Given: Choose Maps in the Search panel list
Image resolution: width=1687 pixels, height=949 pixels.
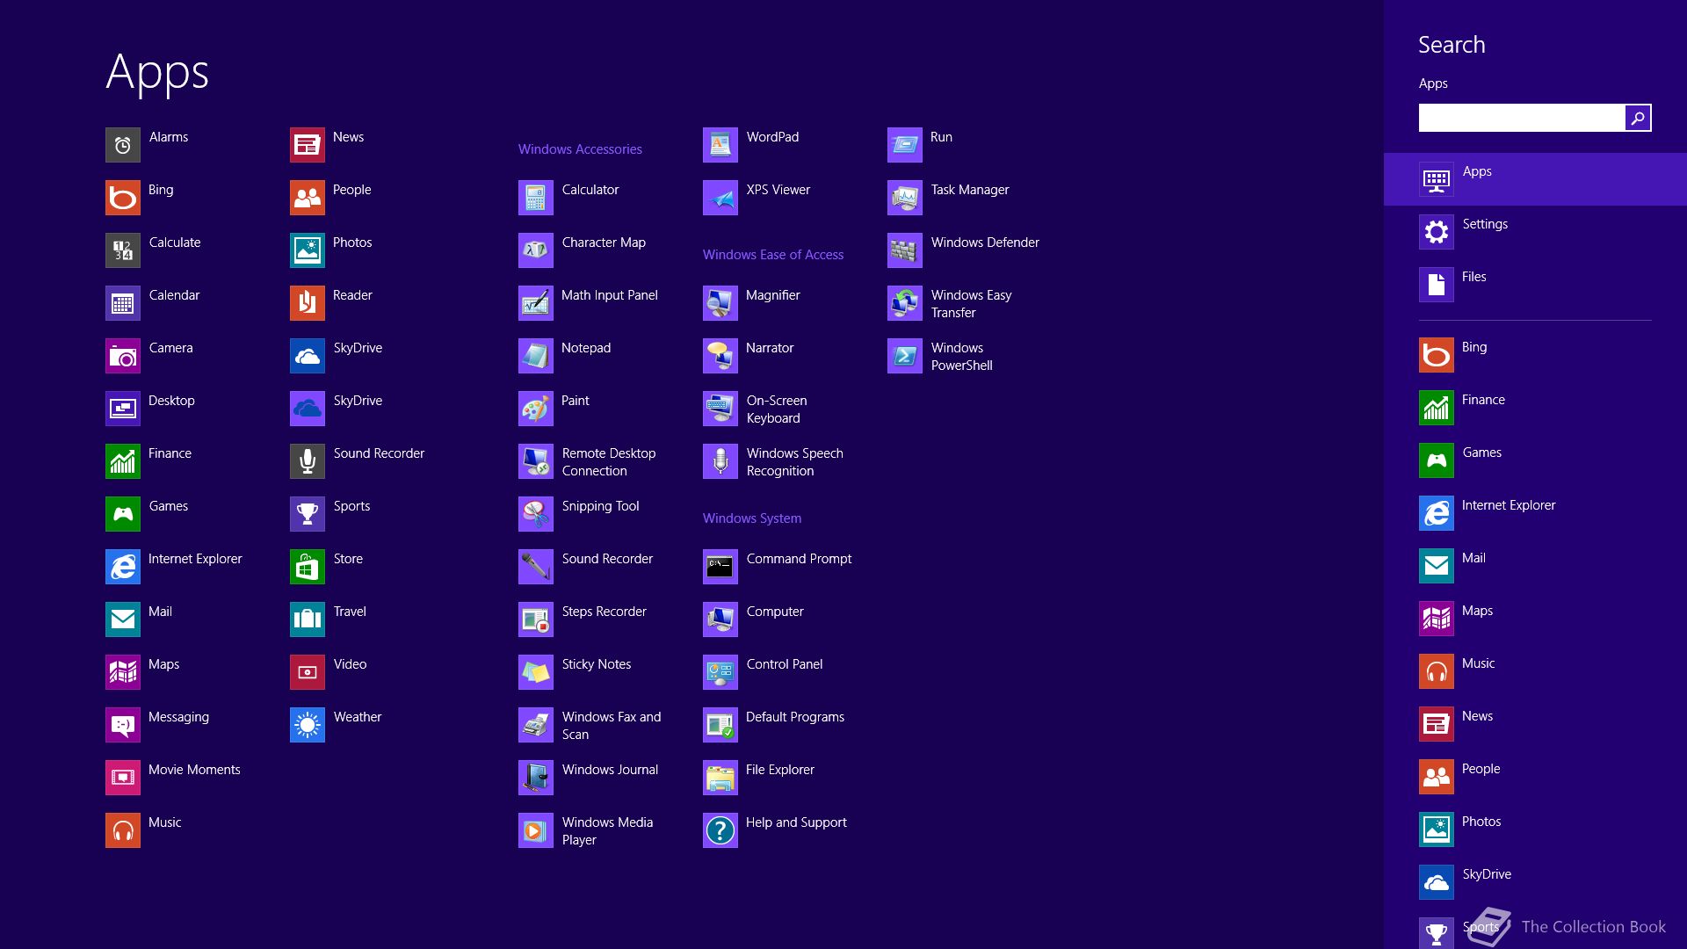Looking at the screenshot, I should point(1535,619).
